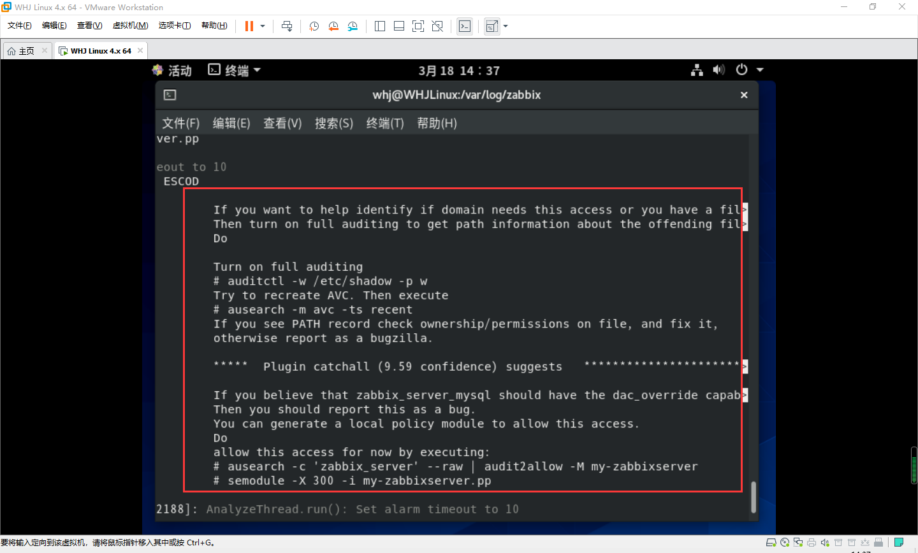Click the GNOME power status toggle
The height and width of the screenshot is (553, 918).
[741, 69]
